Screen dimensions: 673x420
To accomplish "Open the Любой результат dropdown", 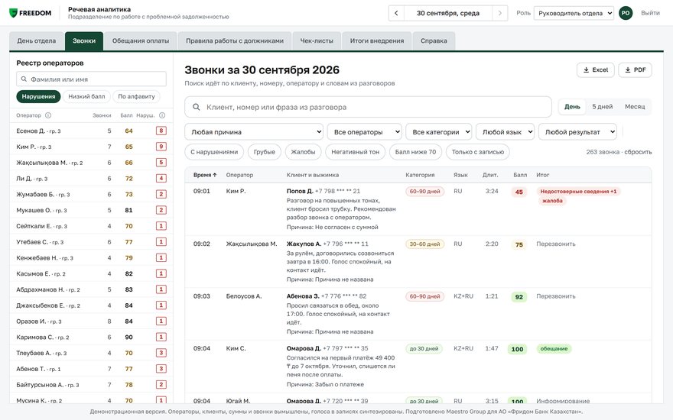I will 577,132.
